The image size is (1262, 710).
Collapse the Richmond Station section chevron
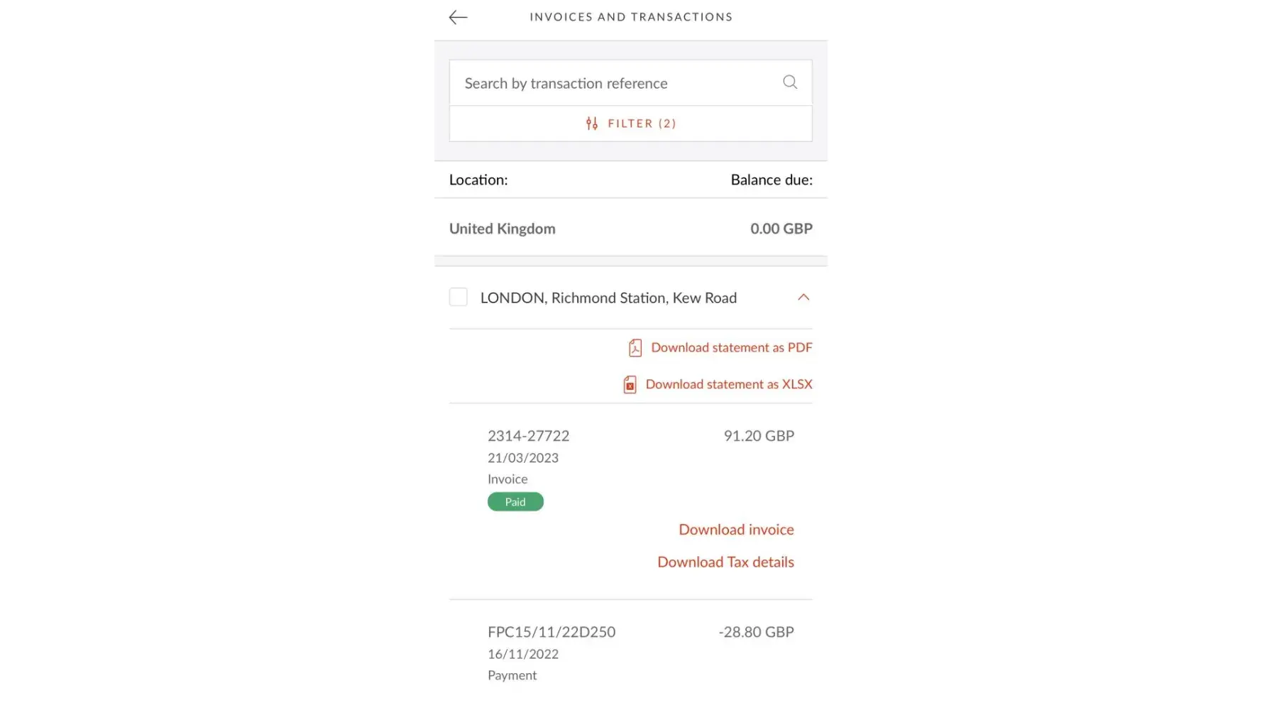[x=803, y=297]
